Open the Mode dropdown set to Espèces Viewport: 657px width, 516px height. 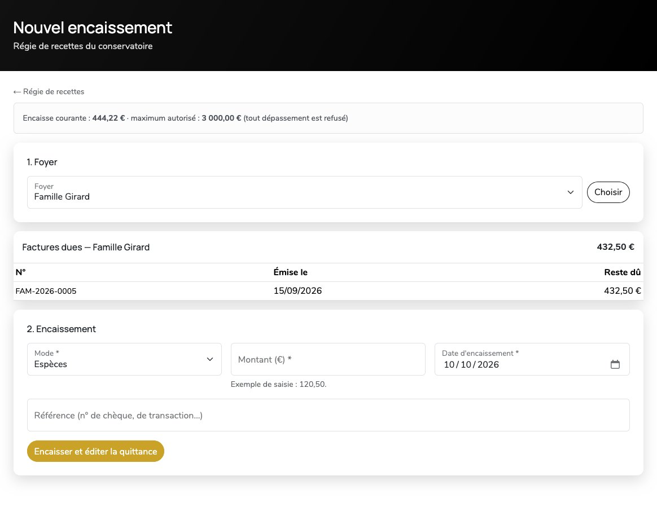[x=124, y=359]
